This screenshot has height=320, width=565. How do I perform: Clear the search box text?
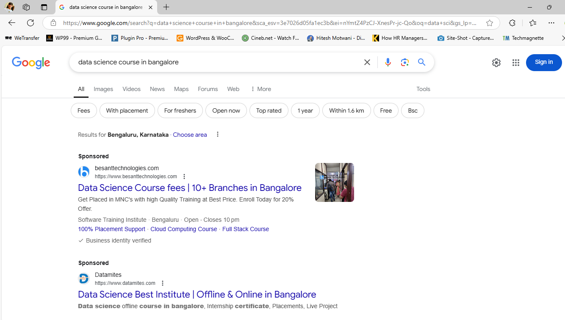[367, 62]
